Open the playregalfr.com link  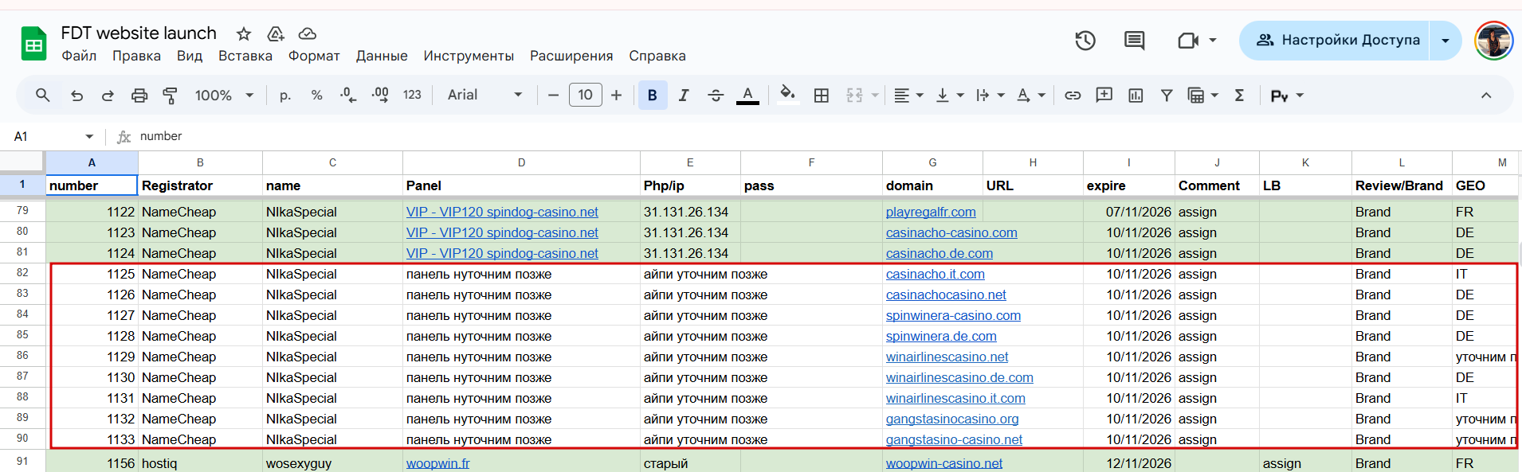(931, 212)
